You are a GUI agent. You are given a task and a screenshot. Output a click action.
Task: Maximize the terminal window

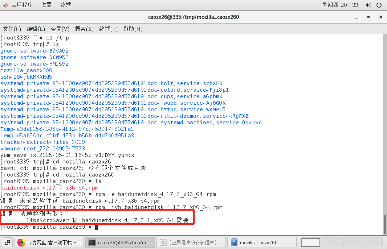(368, 17)
